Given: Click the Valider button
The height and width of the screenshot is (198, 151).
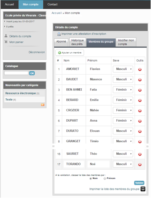Looking at the screenshot, I should pyautogui.click(x=139, y=183).
